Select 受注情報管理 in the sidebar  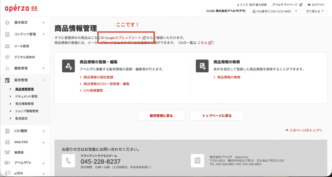pyautogui.click(x=24, y=104)
